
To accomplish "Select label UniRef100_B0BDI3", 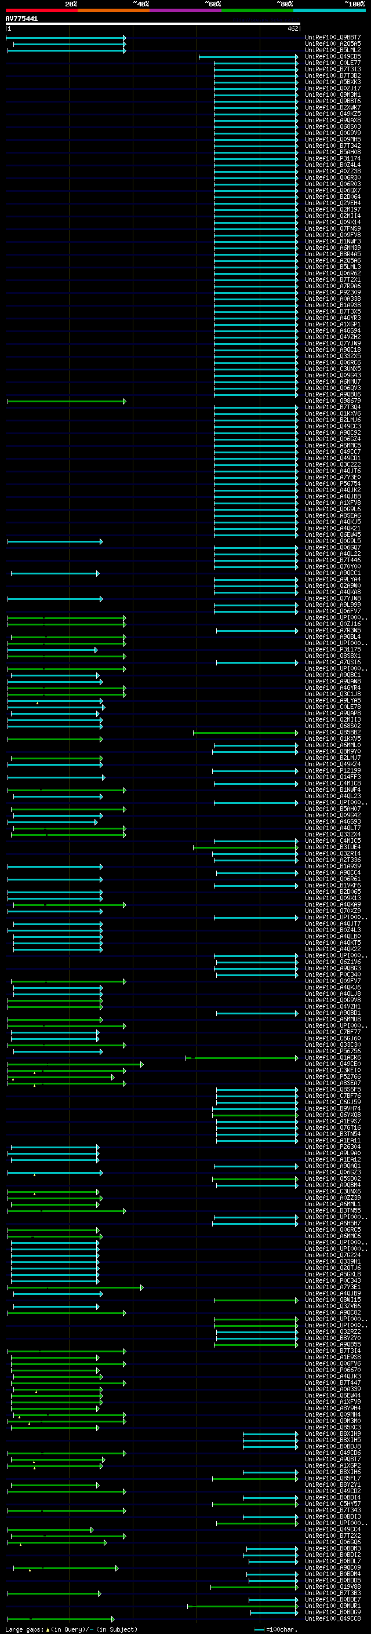I will 332,1517.
